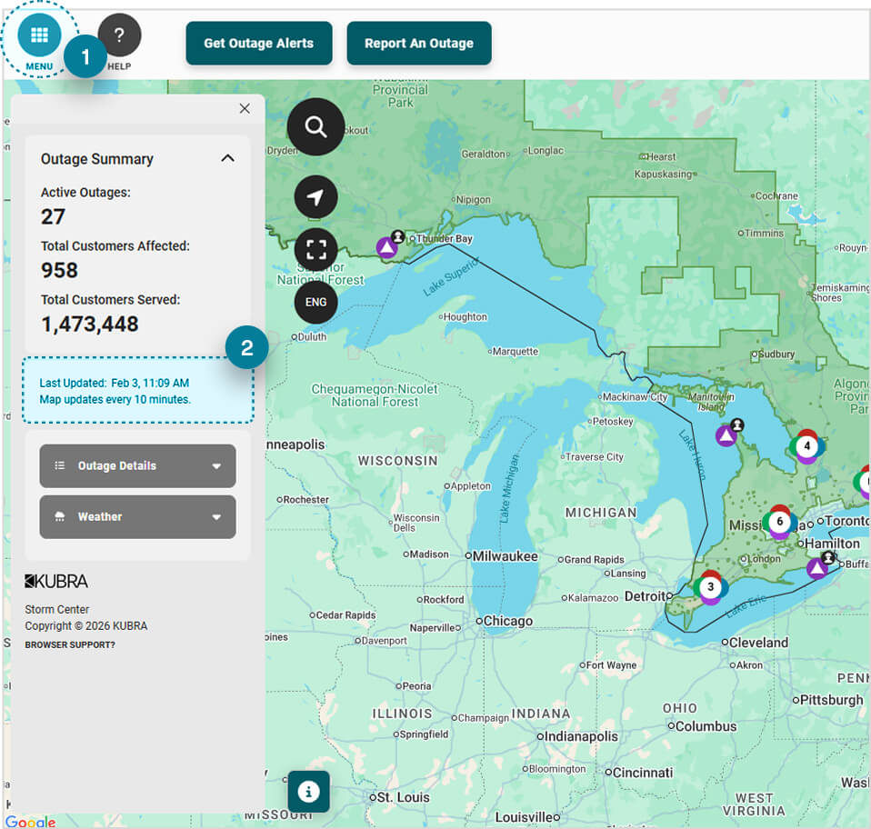Screen dimensions: 871x829
Task: Click the cluster showing 6 outages near Mississauga
Action: tap(779, 522)
